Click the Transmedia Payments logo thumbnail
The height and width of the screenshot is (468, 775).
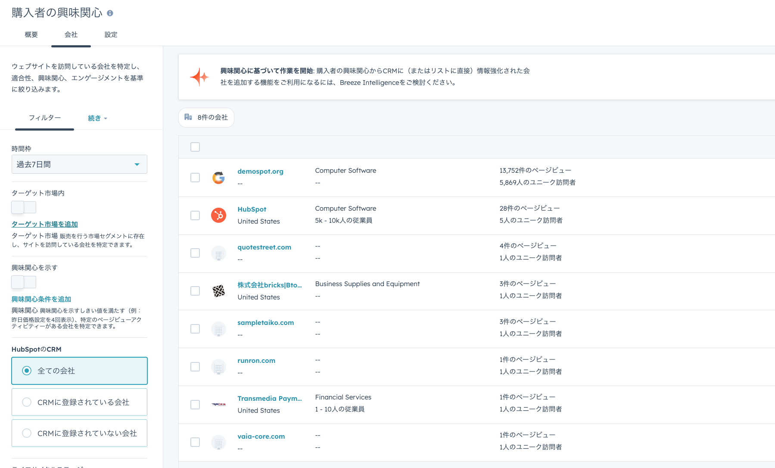[x=218, y=404]
